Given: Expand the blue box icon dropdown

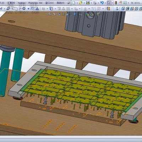Looking at the screenshot, I should (x=55, y=9).
